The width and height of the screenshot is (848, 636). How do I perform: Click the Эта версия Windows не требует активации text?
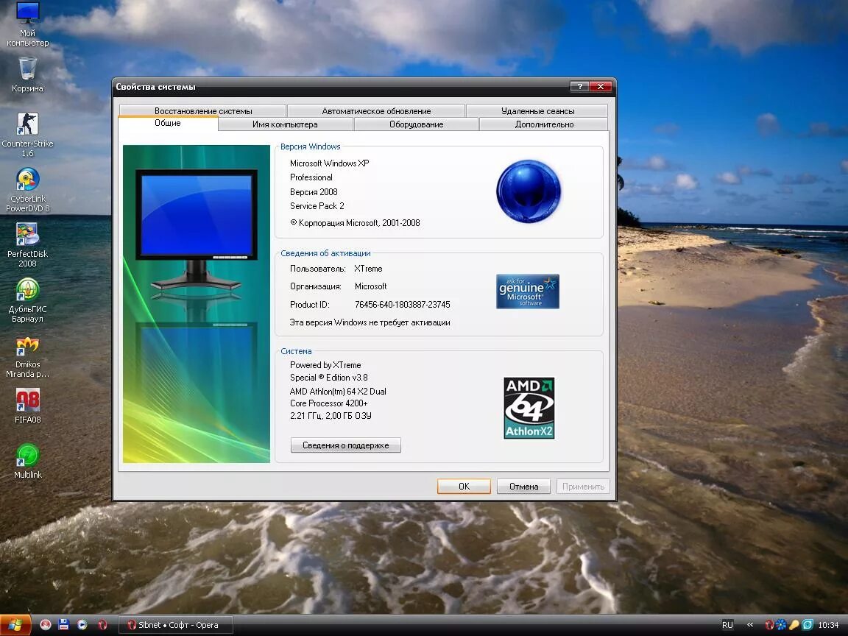(370, 322)
